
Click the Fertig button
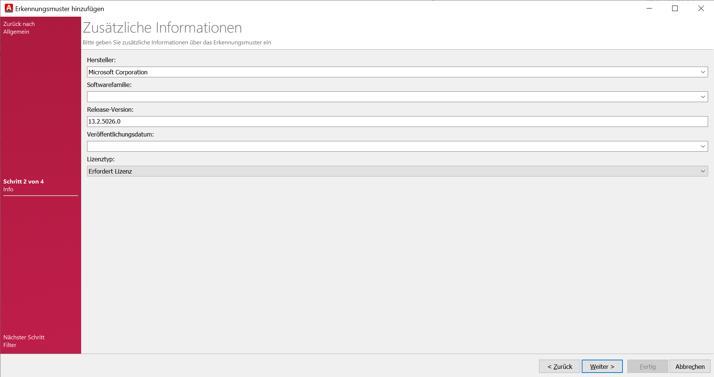(x=647, y=367)
